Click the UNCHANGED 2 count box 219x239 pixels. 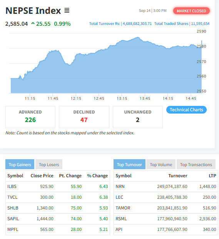138,117
